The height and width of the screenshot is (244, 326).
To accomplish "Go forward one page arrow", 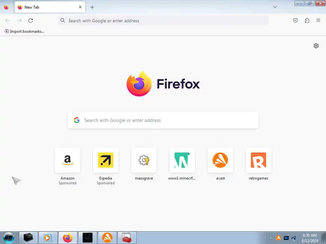I will (19, 21).
